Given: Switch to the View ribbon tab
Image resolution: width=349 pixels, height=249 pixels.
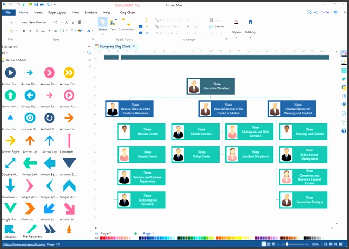Looking at the screenshot, I should (x=76, y=13).
